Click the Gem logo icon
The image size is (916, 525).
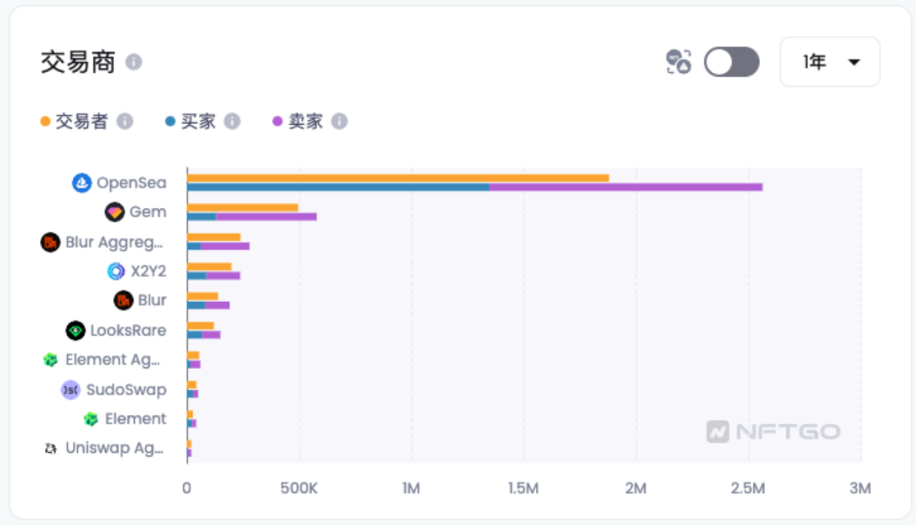coord(114,212)
